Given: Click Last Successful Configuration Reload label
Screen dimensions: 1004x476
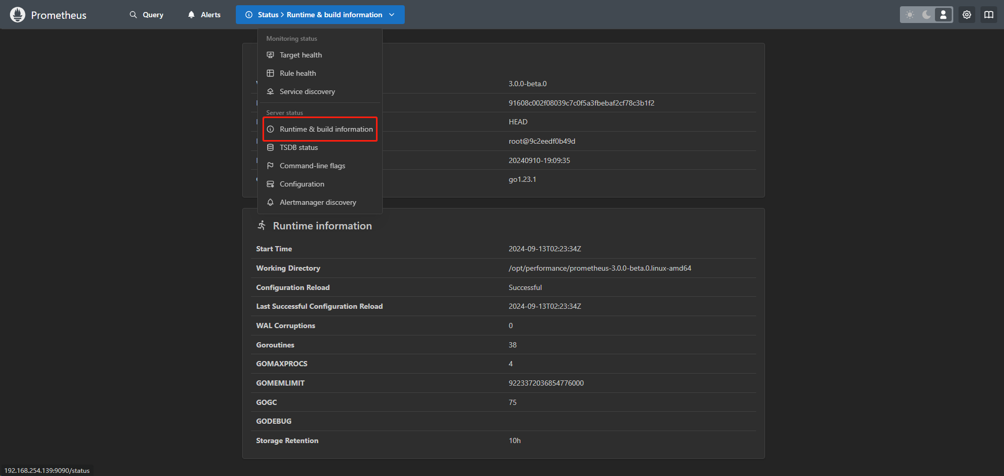Looking at the screenshot, I should click(320, 306).
